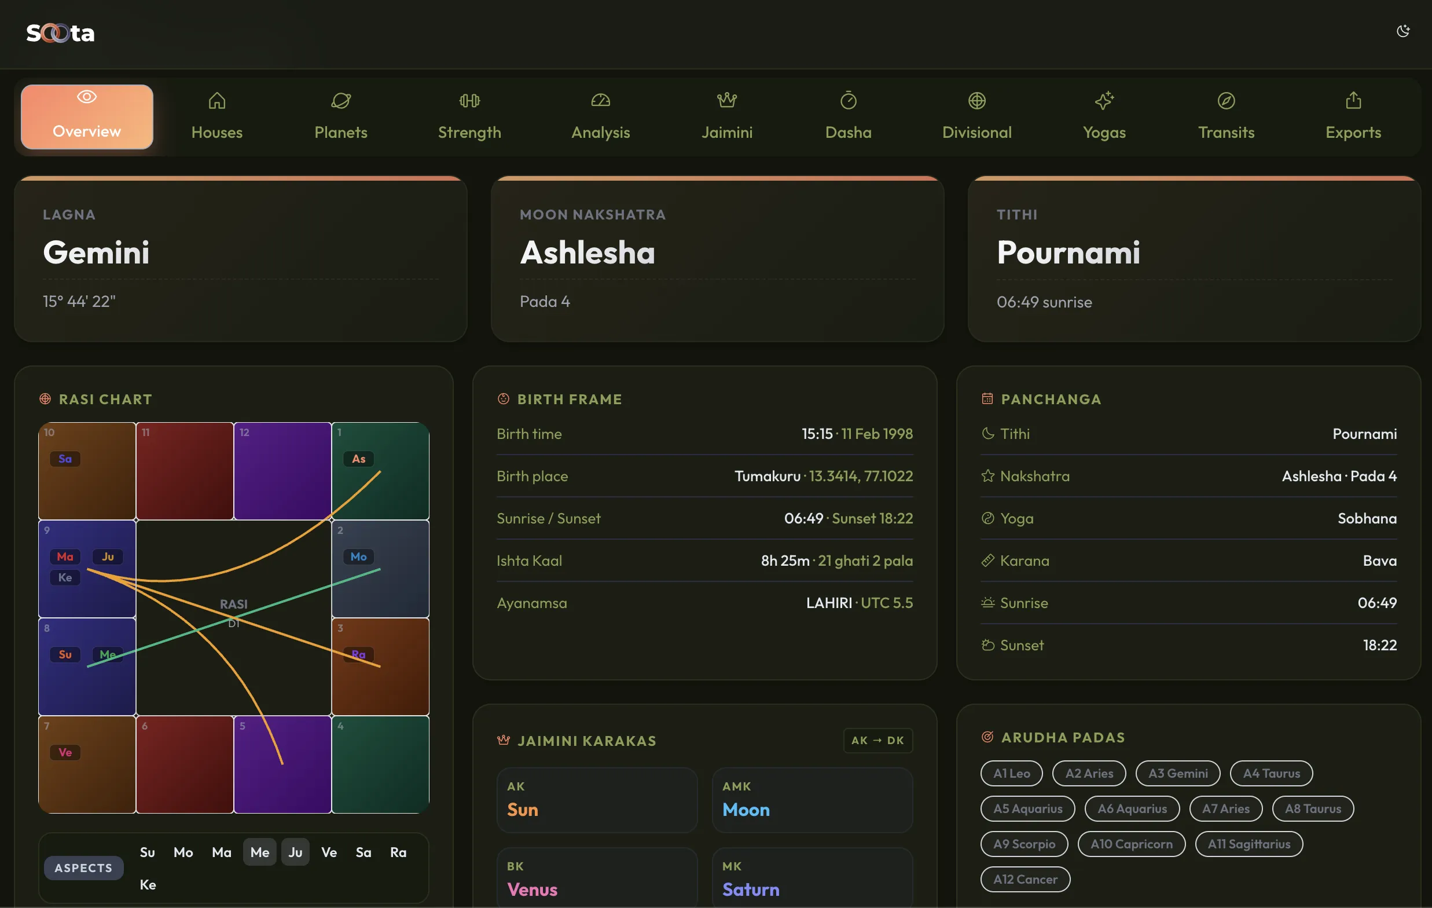Click the Lagna Gemini summary card
The image size is (1432, 908).
pyautogui.click(x=241, y=259)
